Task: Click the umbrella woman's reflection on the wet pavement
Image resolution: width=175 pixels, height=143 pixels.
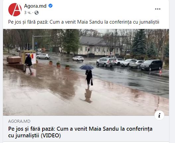Action: [88, 96]
